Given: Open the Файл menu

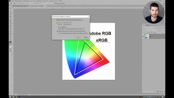Looking at the screenshot, I should pyautogui.click(x=13, y=1).
